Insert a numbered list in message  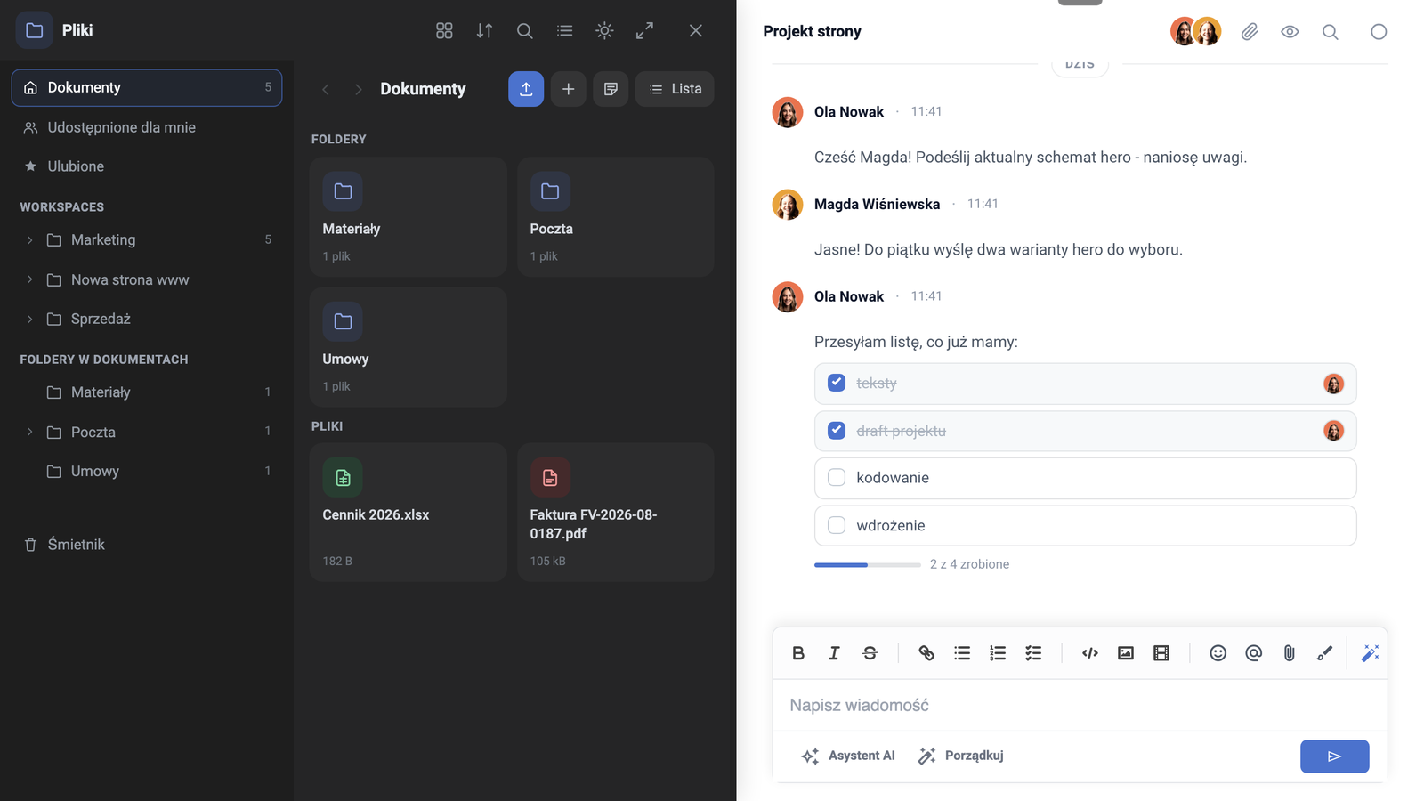(998, 653)
